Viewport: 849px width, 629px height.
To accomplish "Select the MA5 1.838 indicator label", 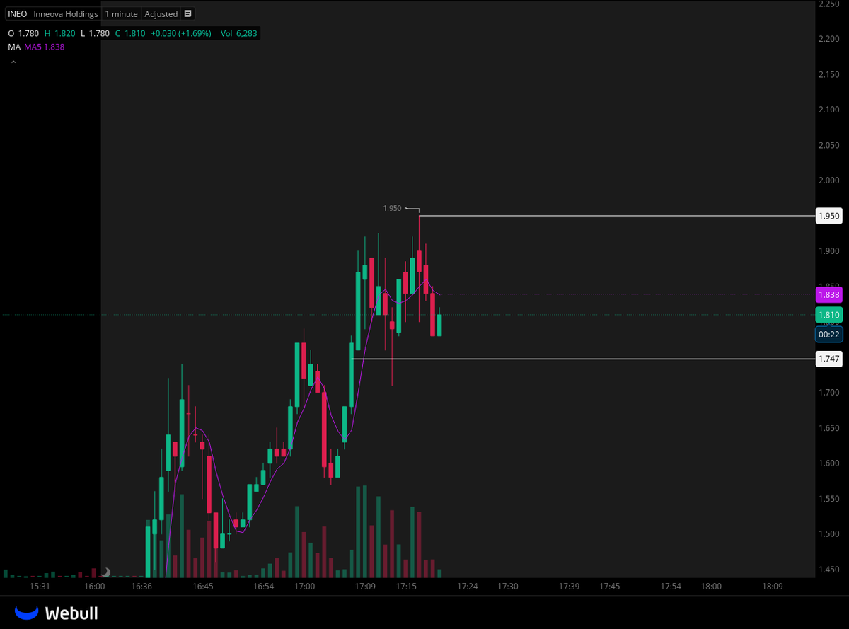I will 45,47.
